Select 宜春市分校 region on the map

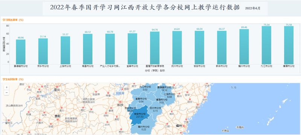(141, 100)
